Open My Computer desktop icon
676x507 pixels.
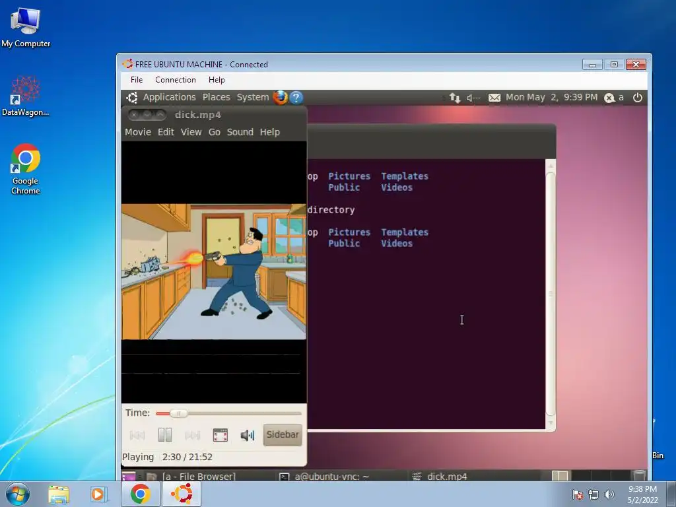click(26, 26)
